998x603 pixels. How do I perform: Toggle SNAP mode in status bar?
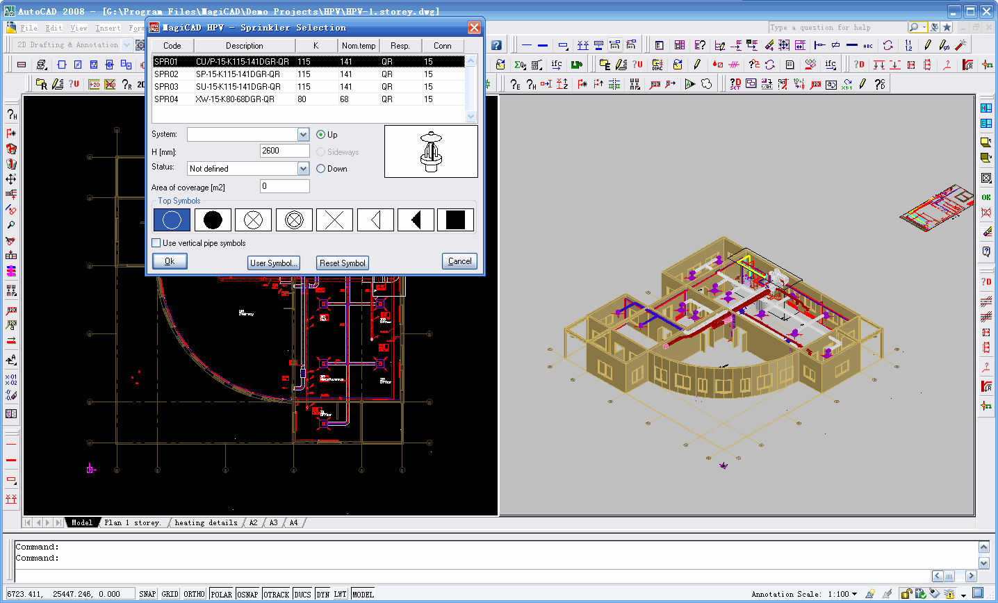tap(147, 594)
